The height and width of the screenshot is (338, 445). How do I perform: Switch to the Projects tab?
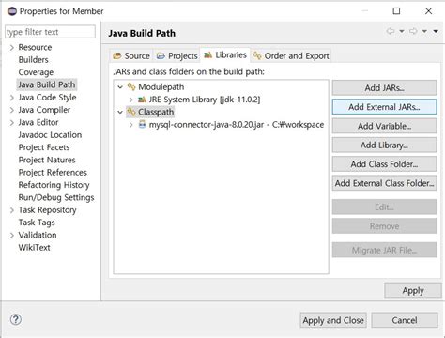coord(176,56)
